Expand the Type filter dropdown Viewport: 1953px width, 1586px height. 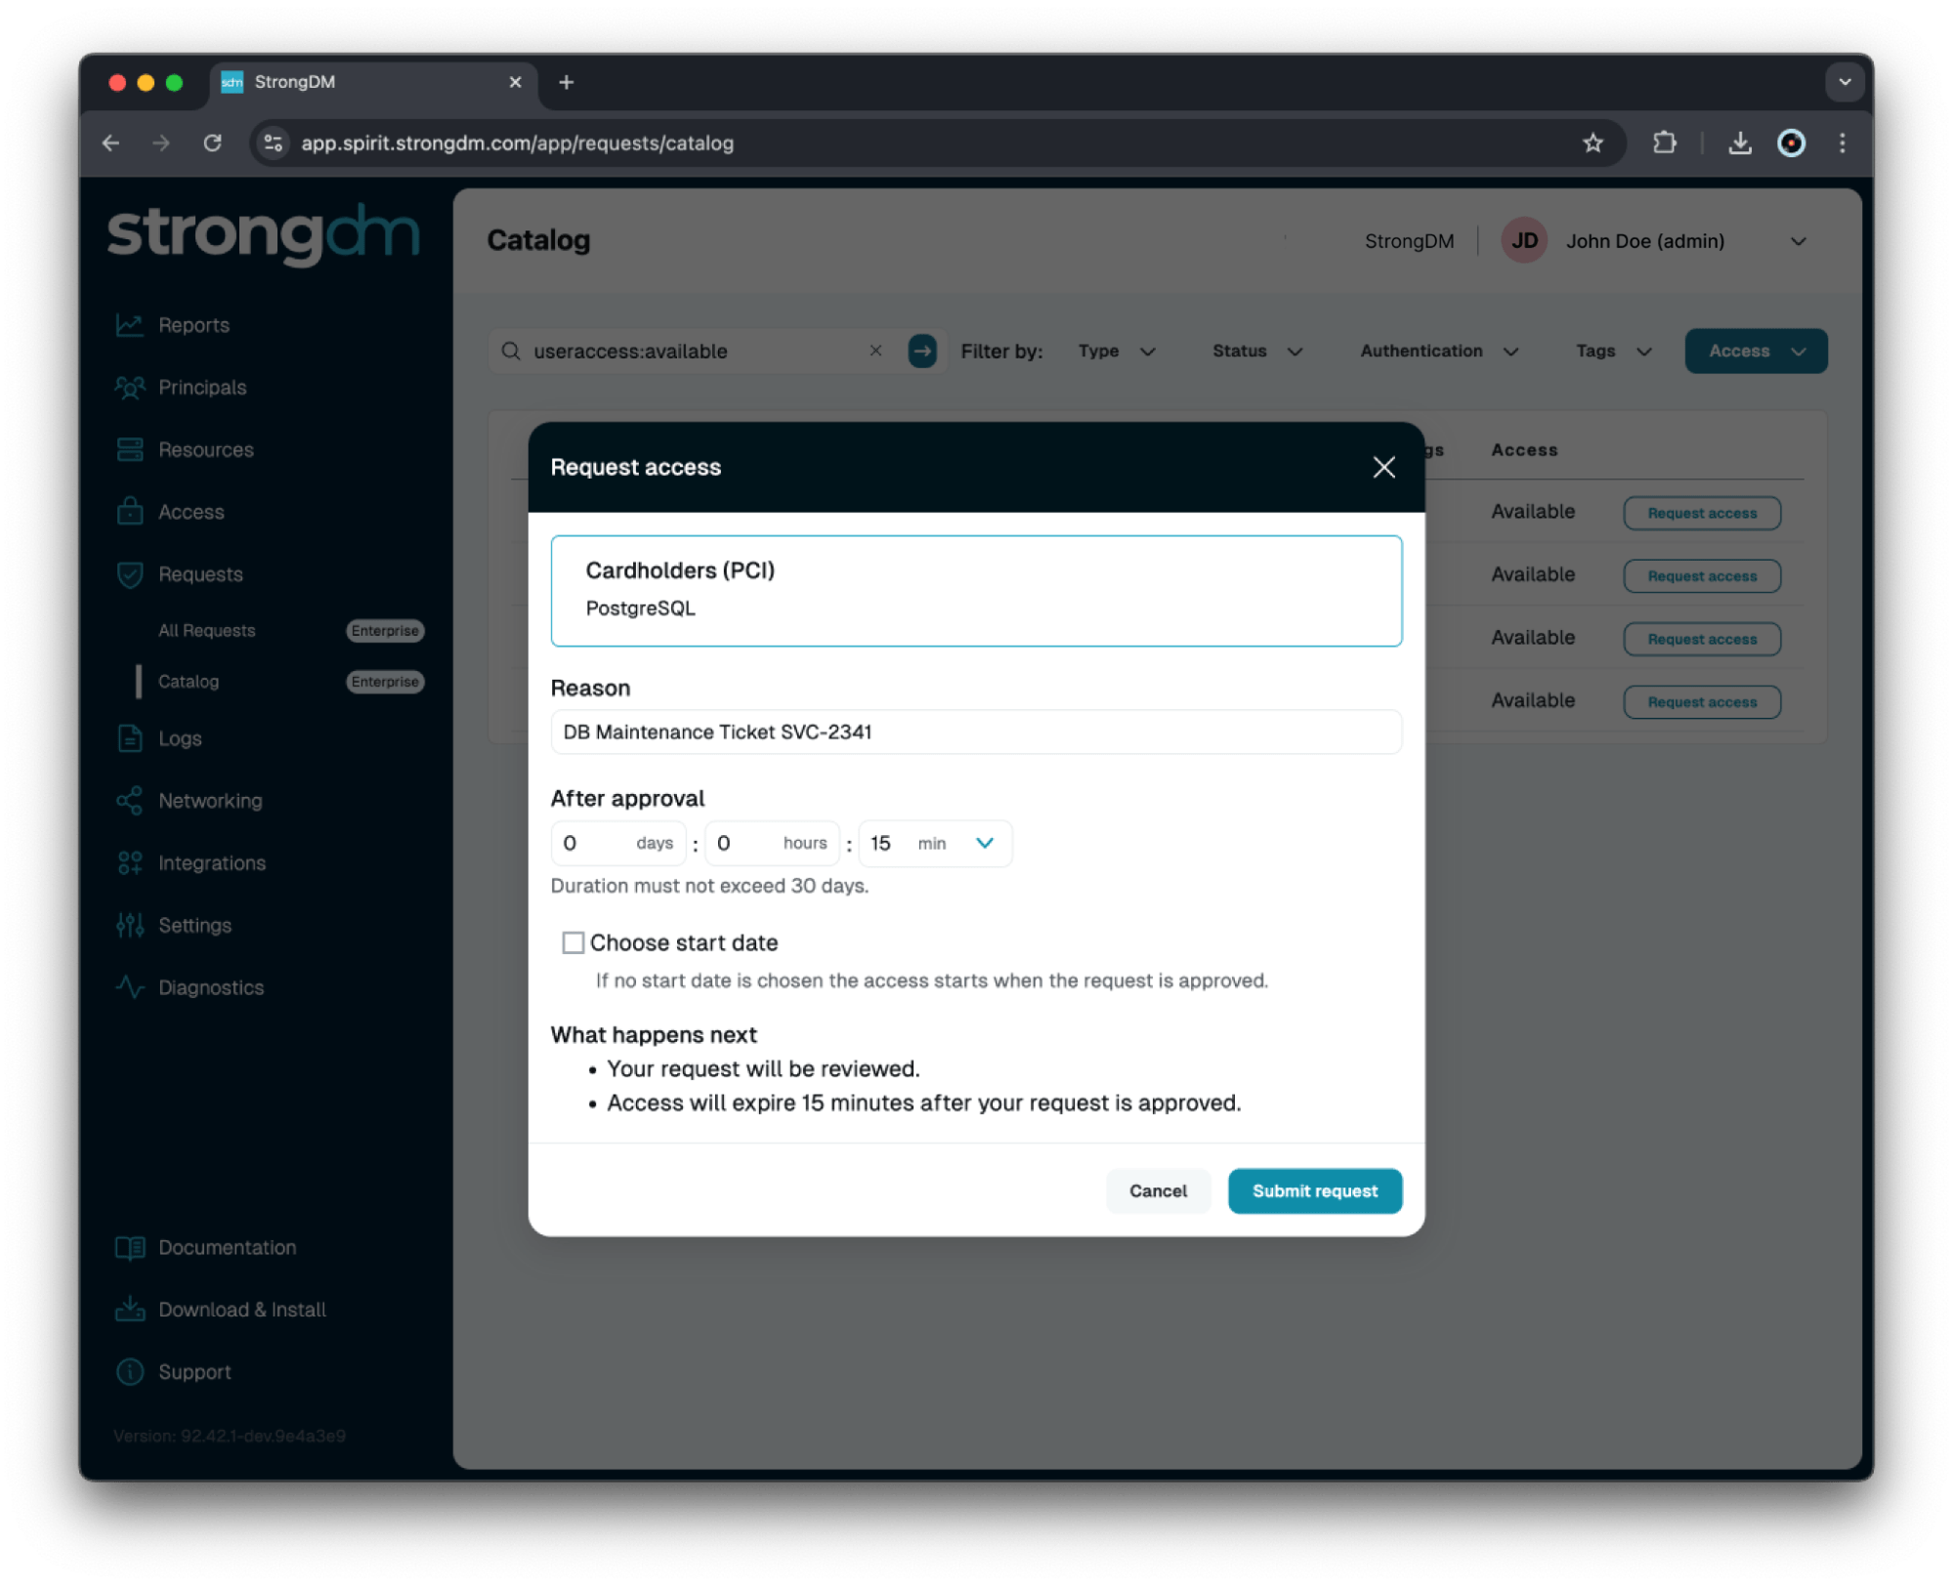1119,350
